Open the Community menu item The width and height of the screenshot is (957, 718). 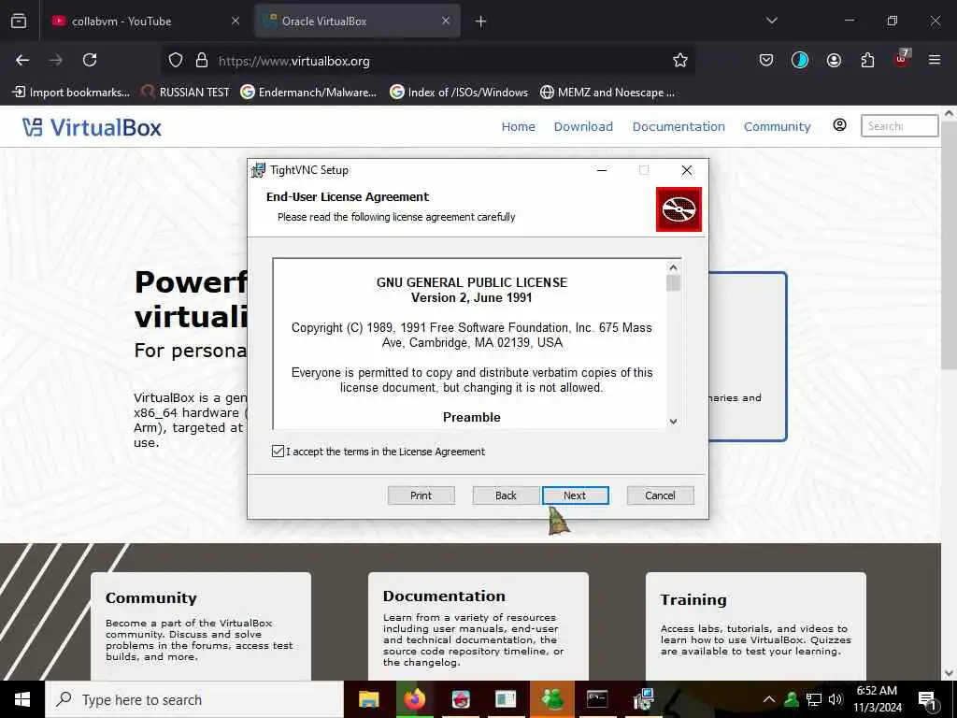point(777,126)
